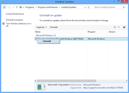Sort by the Name column header
Image resolution: width=129 pixels, height=93 pixels.
pos(60,32)
